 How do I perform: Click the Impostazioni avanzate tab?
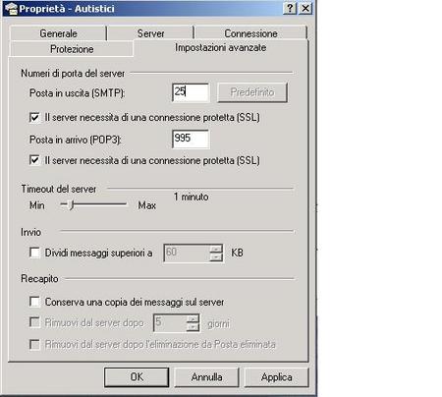[220, 48]
